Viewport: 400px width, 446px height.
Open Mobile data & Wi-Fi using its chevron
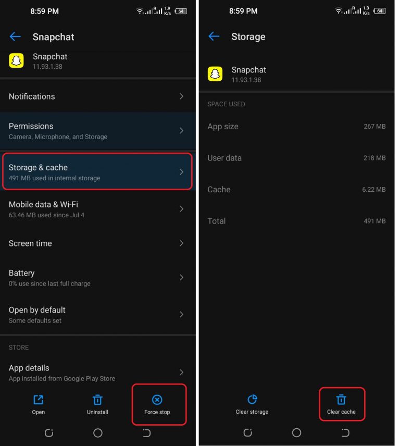click(x=181, y=209)
